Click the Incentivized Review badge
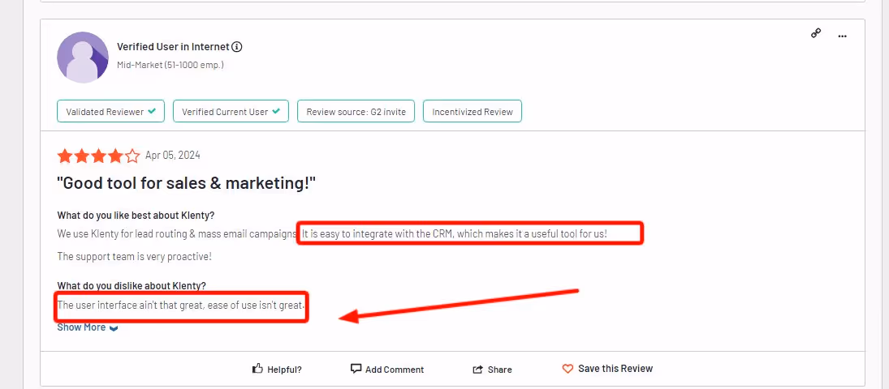The image size is (889, 389). pyautogui.click(x=473, y=112)
